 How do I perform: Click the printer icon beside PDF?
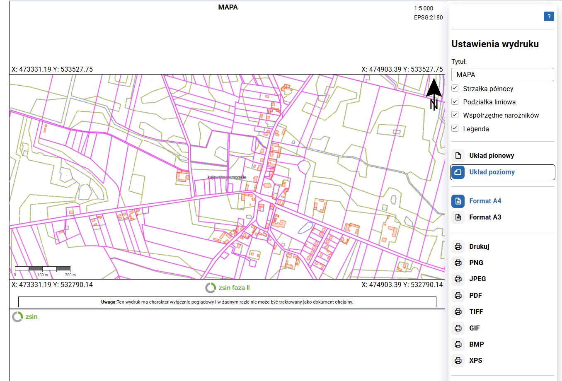click(458, 296)
